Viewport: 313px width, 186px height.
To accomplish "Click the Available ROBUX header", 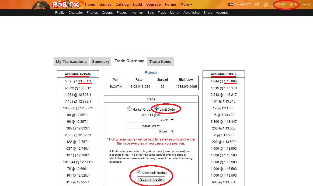I will [x=224, y=74].
